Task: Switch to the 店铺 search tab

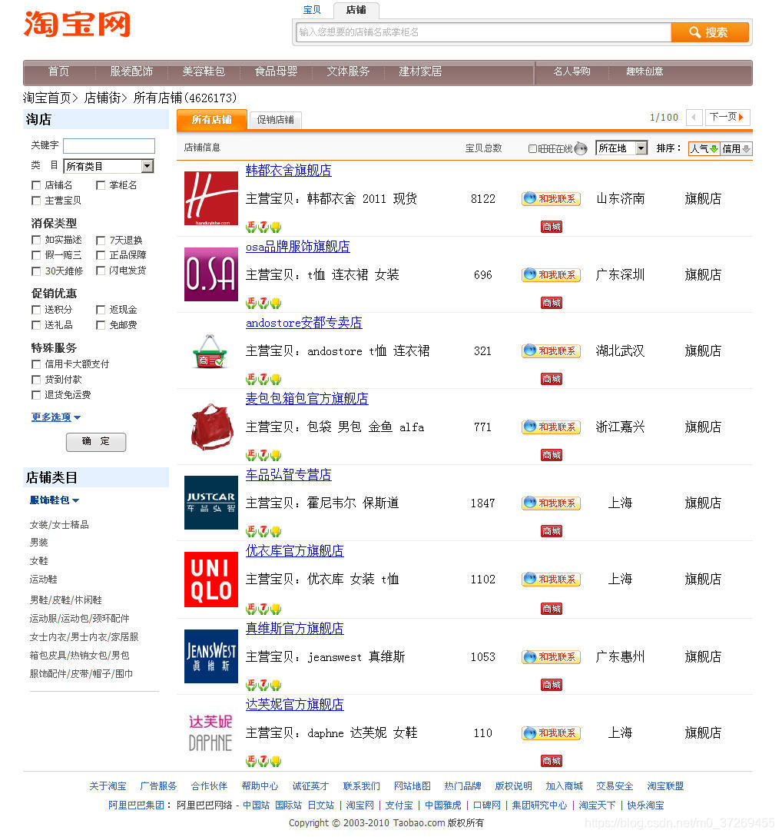Action: click(x=356, y=10)
